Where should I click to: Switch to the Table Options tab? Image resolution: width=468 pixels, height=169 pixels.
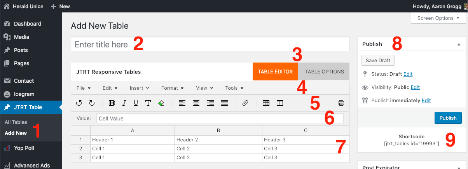(x=324, y=71)
